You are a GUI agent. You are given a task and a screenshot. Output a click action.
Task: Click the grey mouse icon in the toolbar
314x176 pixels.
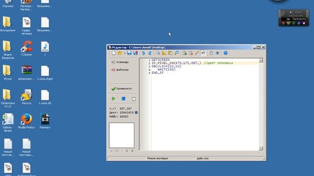(211, 53)
